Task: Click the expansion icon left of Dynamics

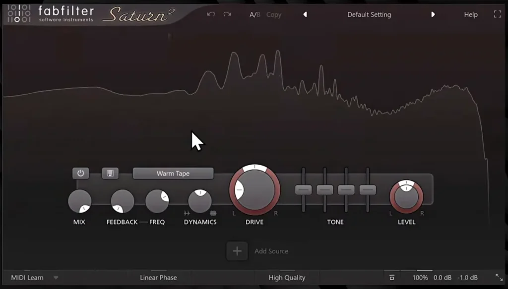Action: tap(187, 213)
